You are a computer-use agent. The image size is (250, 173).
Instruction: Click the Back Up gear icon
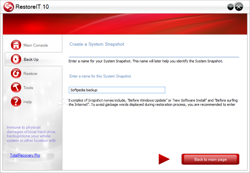[x=16, y=59]
